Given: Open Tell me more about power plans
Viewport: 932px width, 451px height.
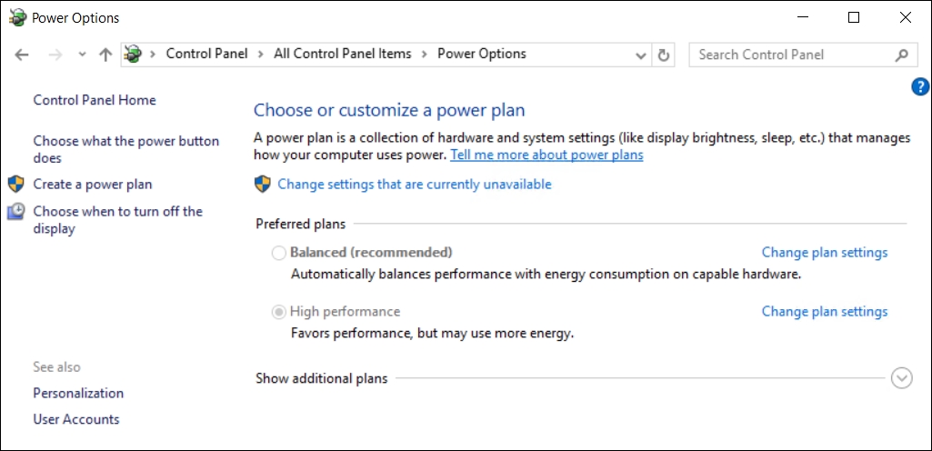Looking at the screenshot, I should [x=546, y=155].
